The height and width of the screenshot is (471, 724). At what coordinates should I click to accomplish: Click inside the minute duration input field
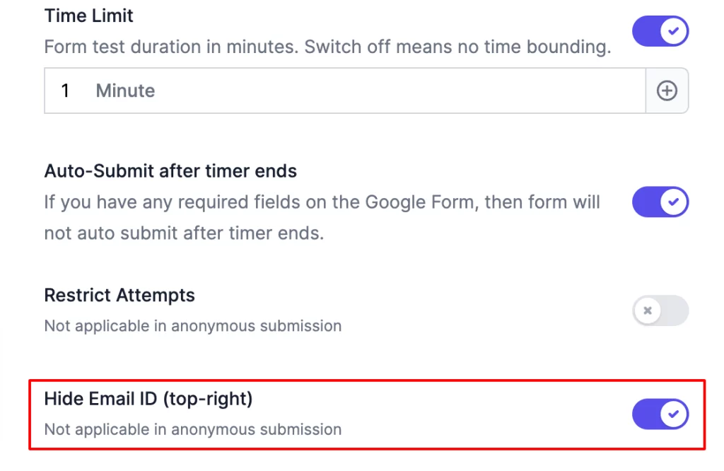point(318,91)
